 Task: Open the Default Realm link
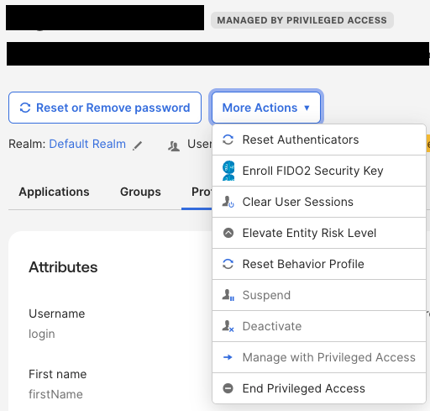pyautogui.click(x=87, y=144)
